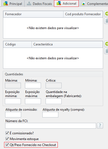Click the green add button beside Fornecedor grid

point(106,14)
